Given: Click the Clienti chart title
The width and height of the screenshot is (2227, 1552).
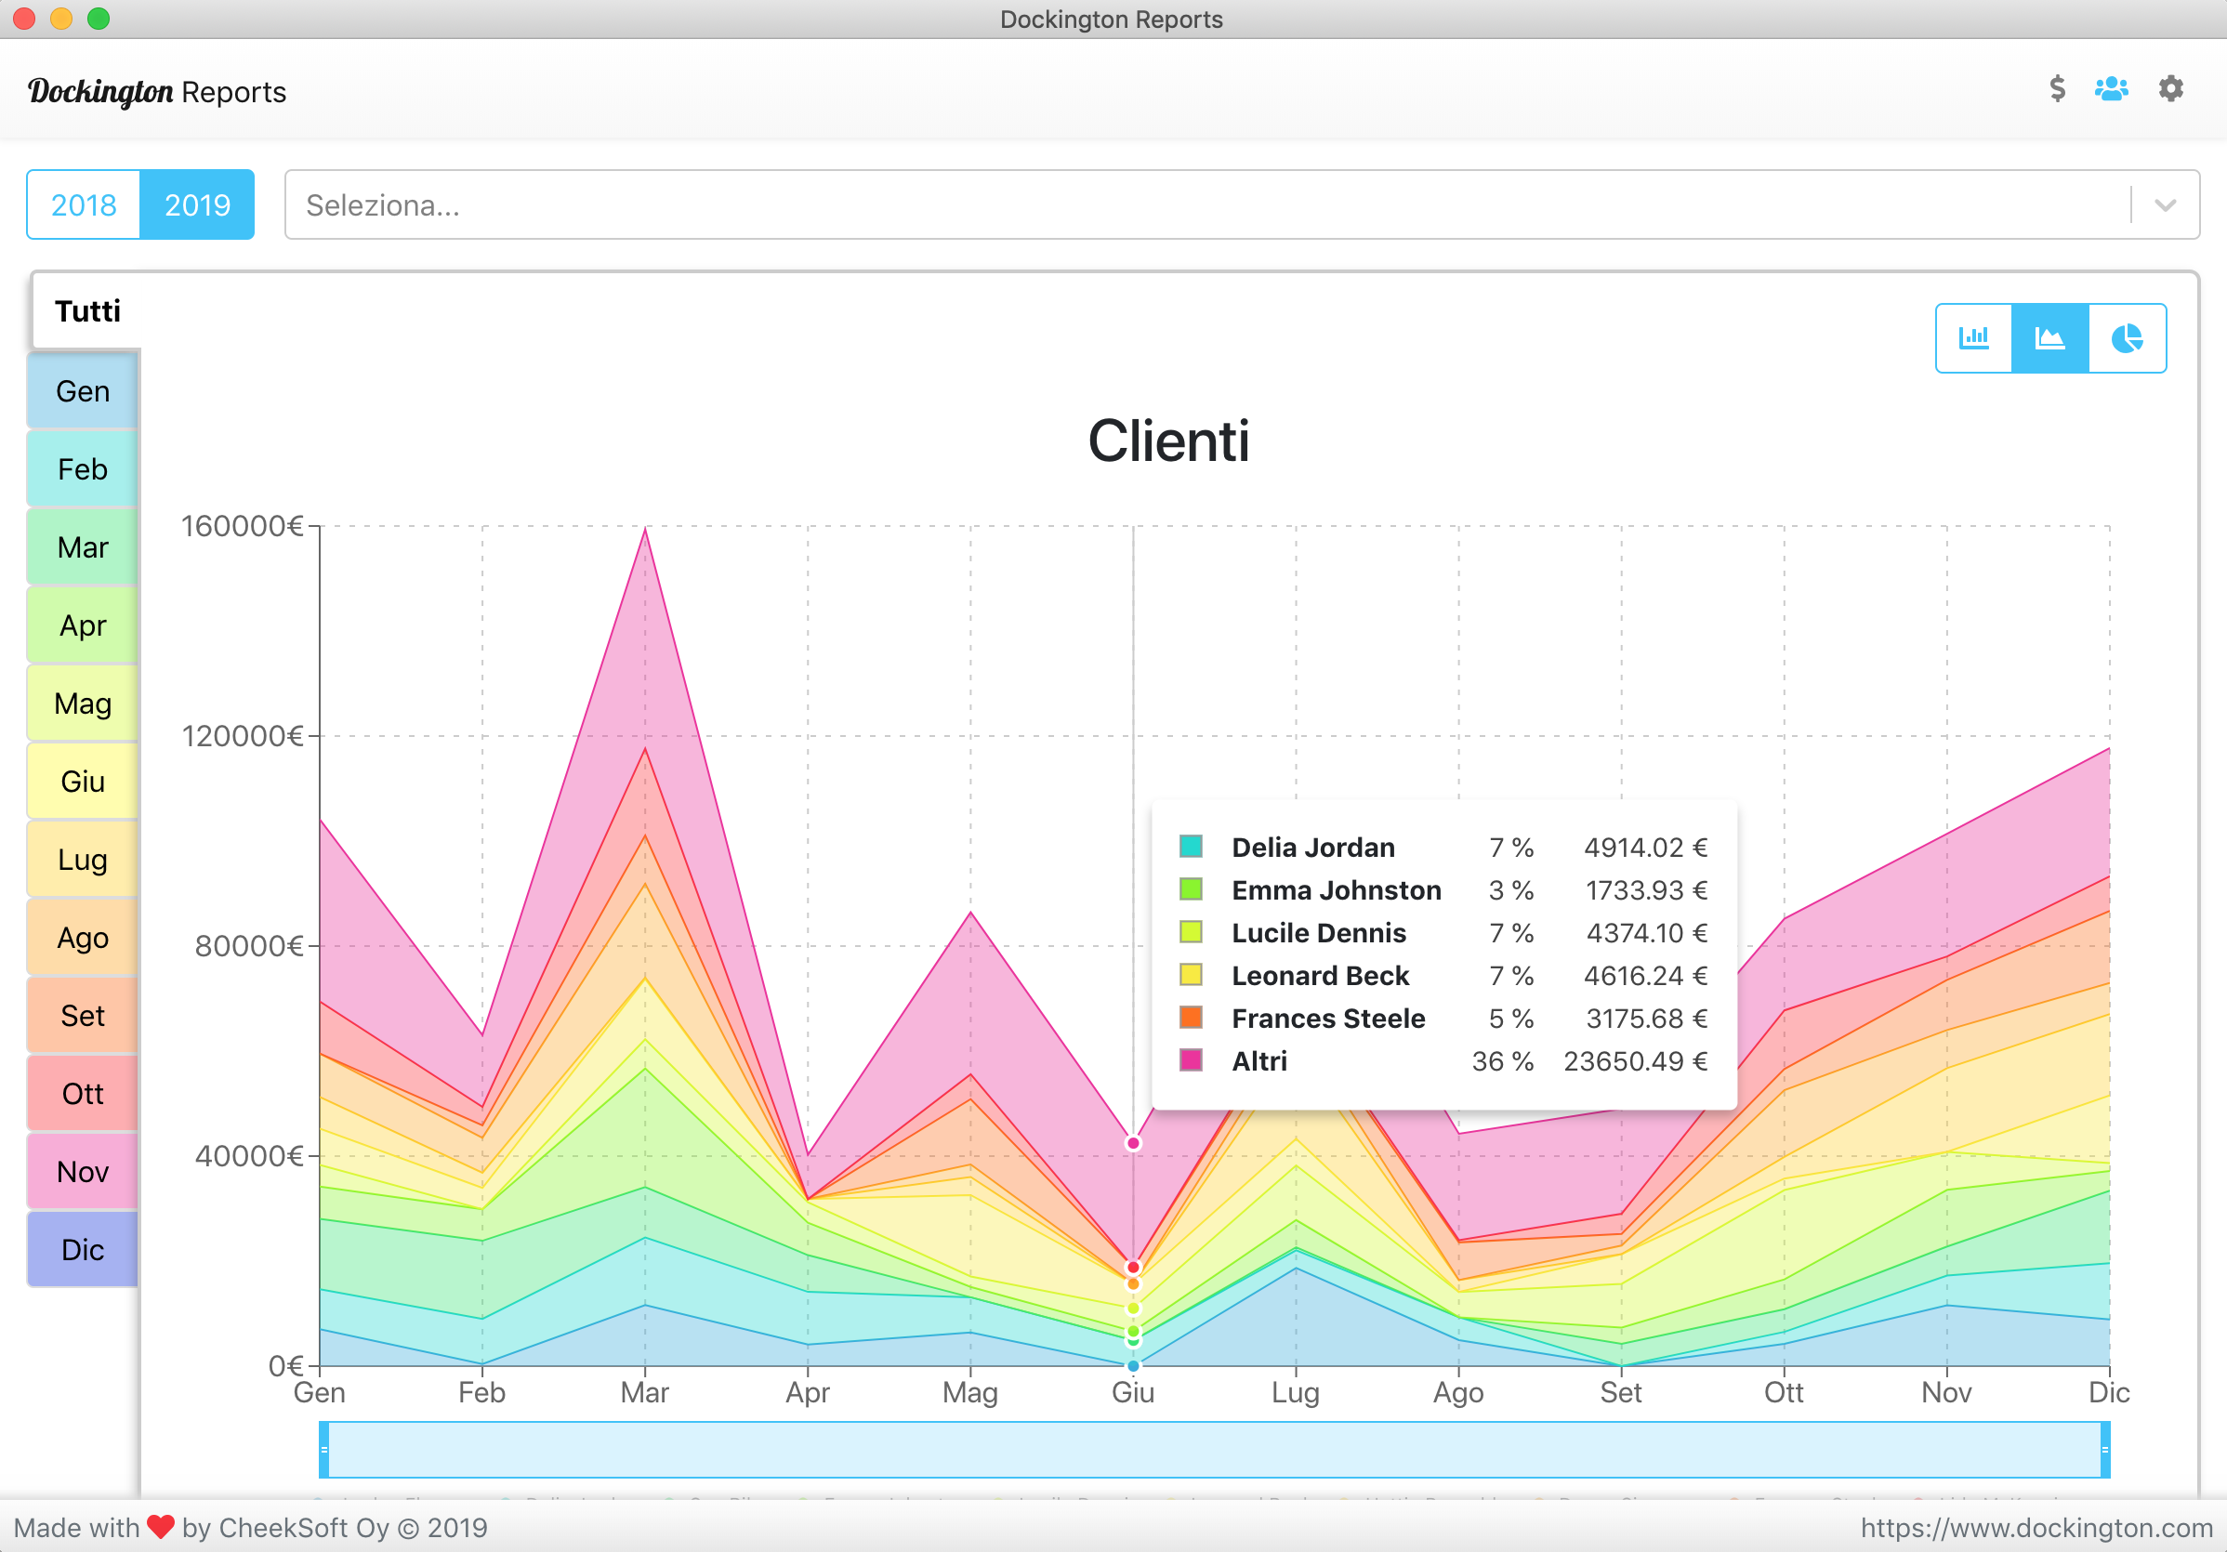Looking at the screenshot, I should (1167, 441).
